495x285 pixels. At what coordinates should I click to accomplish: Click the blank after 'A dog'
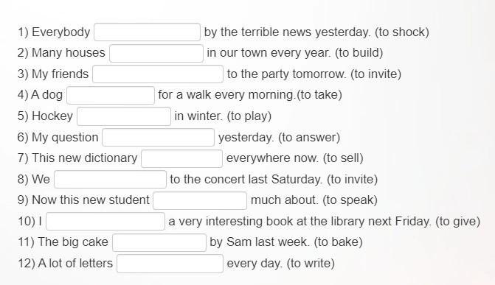[x=111, y=95]
